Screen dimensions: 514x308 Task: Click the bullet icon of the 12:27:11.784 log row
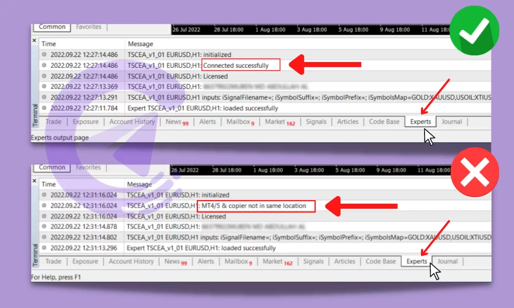coord(44,108)
